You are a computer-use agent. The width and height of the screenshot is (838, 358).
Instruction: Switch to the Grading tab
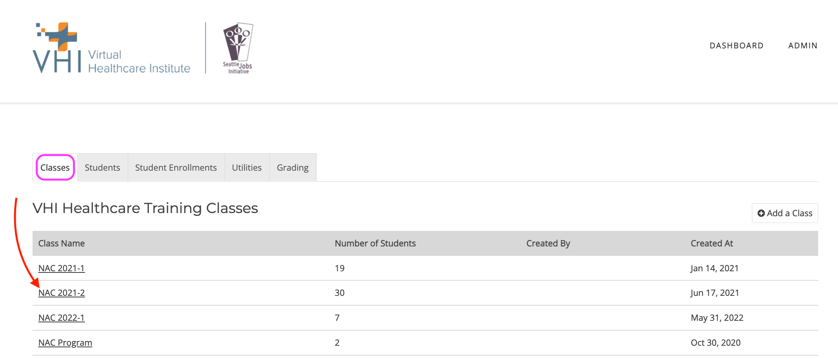point(293,168)
